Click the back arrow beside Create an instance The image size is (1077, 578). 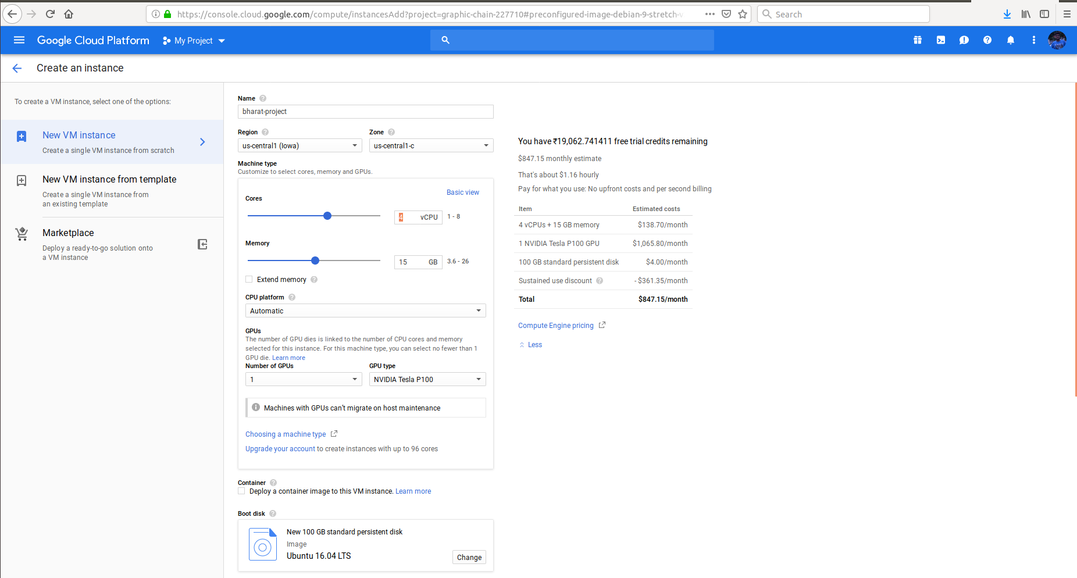pyautogui.click(x=17, y=68)
